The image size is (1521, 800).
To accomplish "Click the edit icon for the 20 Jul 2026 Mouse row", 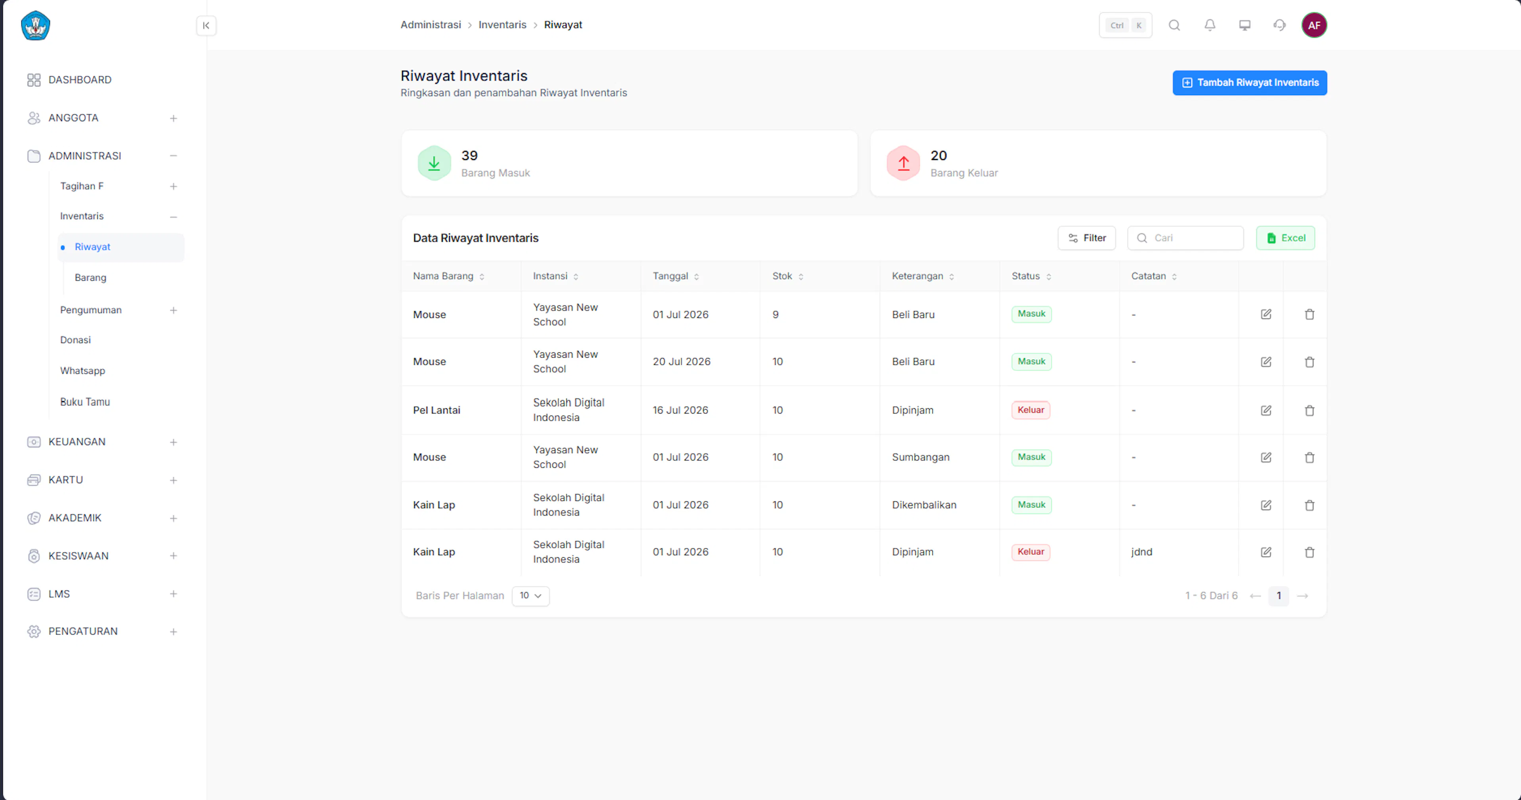I will click(x=1266, y=362).
